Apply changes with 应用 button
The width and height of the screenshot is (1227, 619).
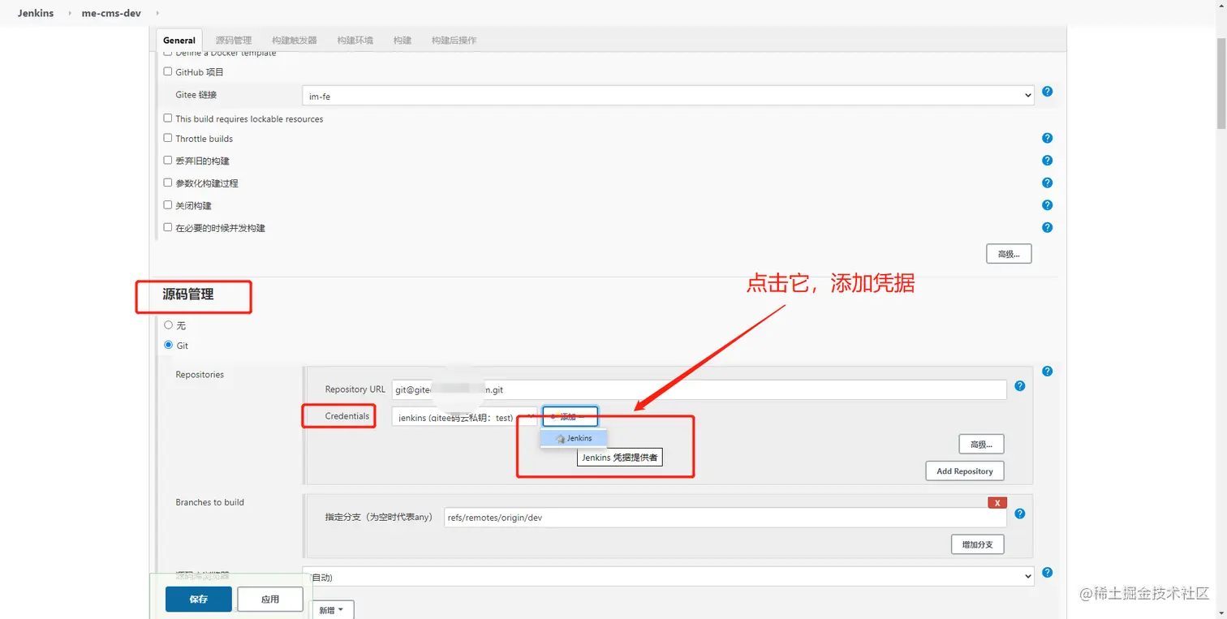pyautogui.click(x=270, y=599)
